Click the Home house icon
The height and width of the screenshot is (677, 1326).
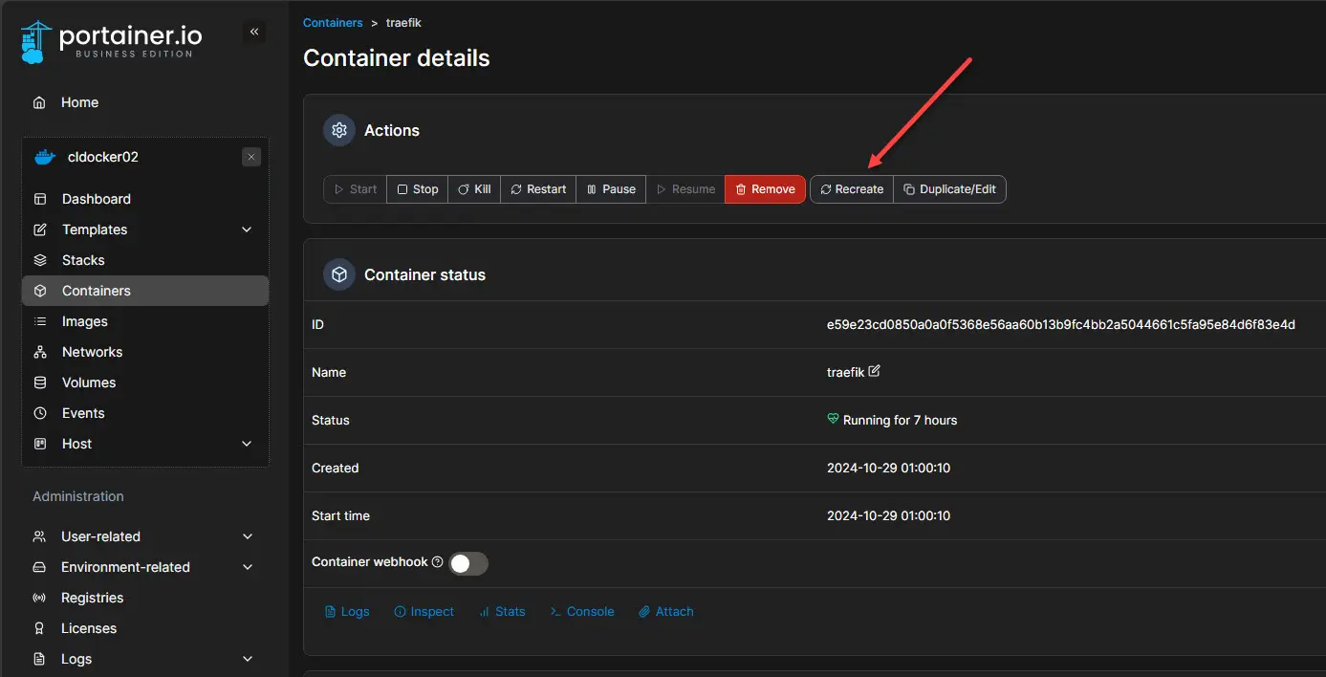click(x=39, y=102)
